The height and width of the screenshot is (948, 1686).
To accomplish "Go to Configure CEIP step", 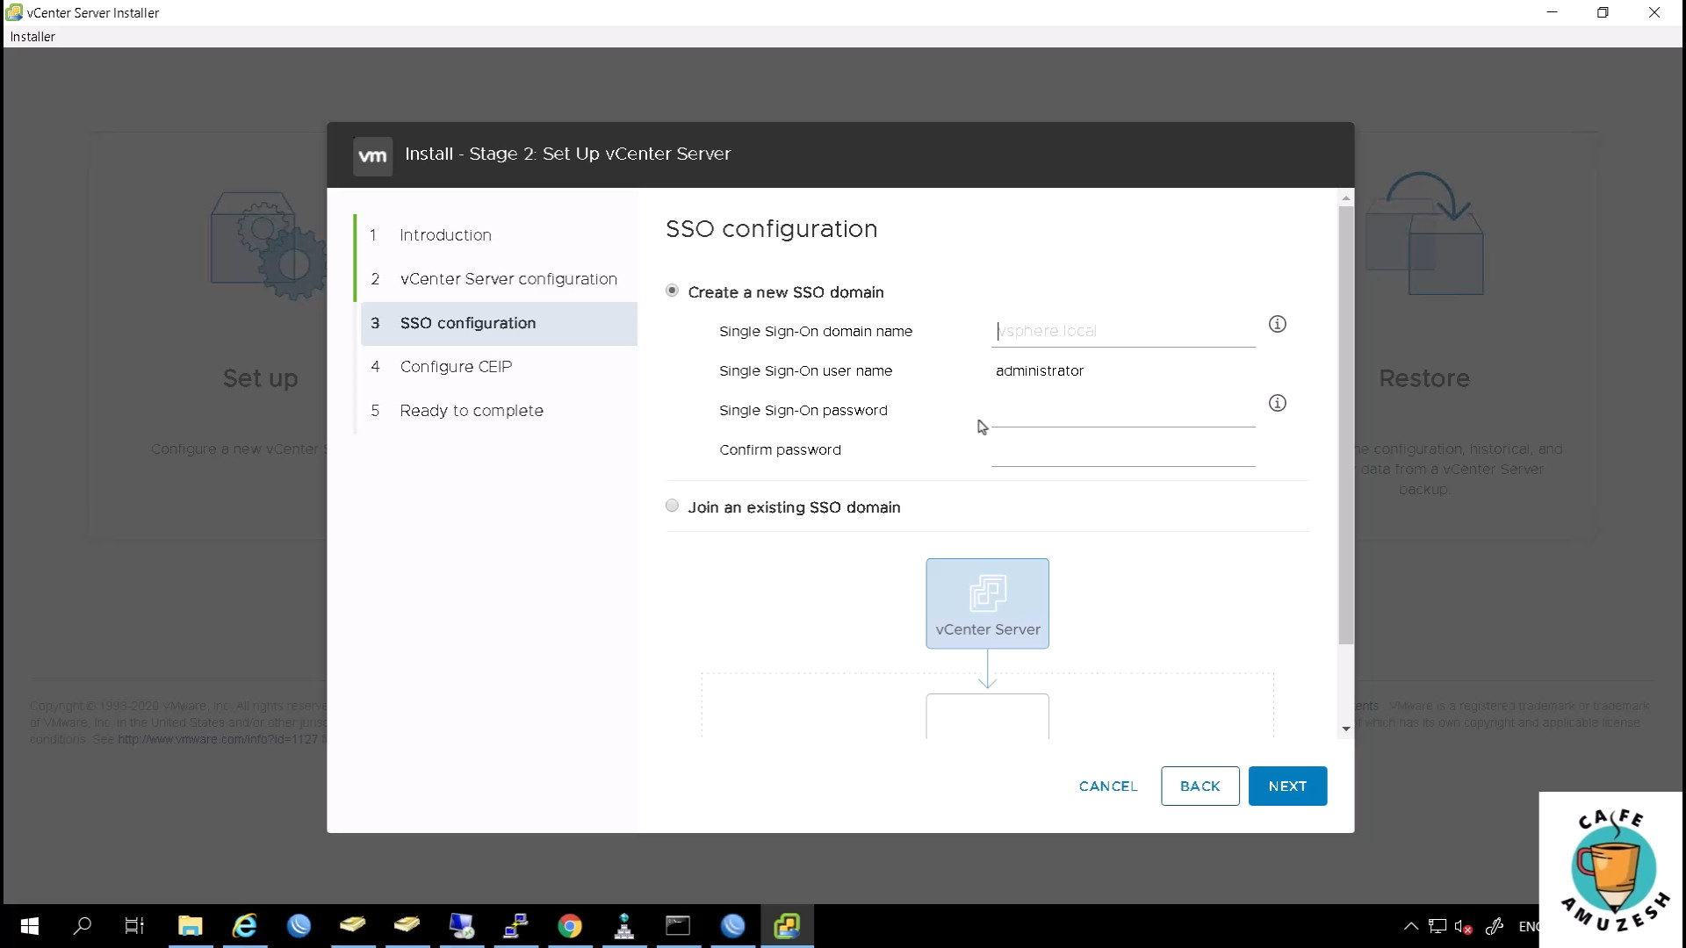I will point(498,367).
